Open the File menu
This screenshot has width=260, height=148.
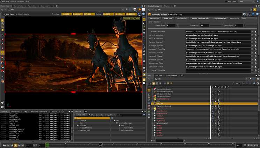point(3,1)
